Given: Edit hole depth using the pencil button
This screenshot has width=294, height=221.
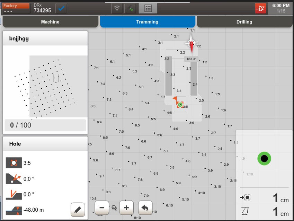Looking at the screenshot, I should pos(78,209).
